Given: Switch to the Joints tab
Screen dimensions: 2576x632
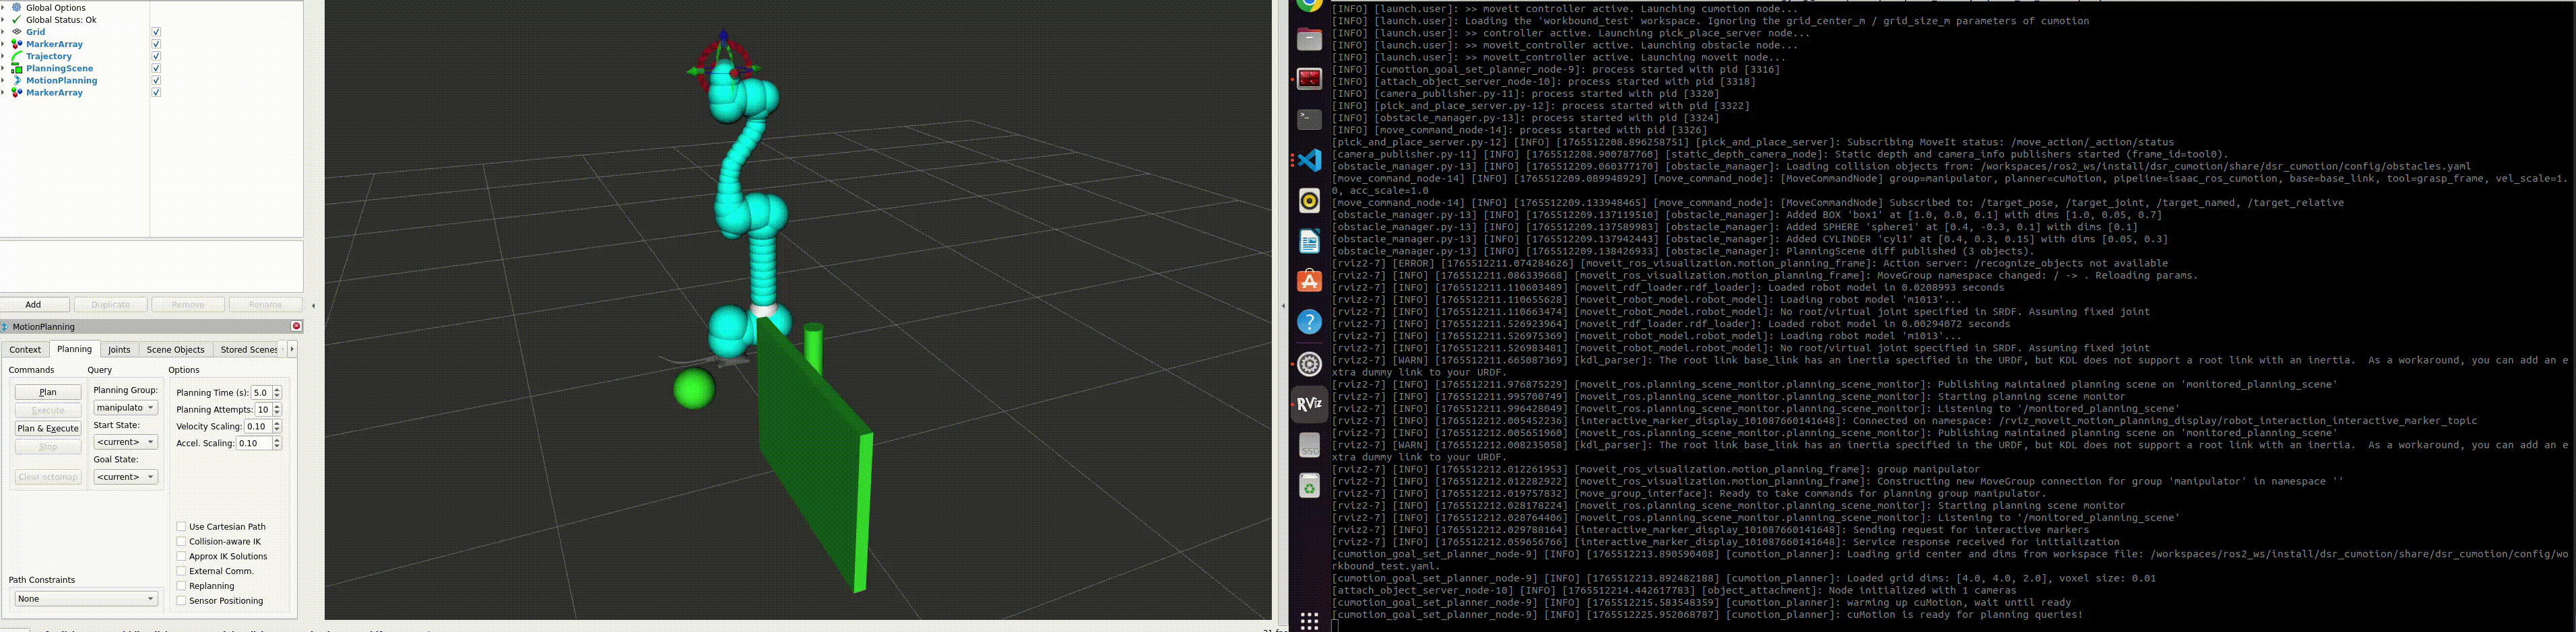Looking at the screenshot, I should click(x=119, y=349).
